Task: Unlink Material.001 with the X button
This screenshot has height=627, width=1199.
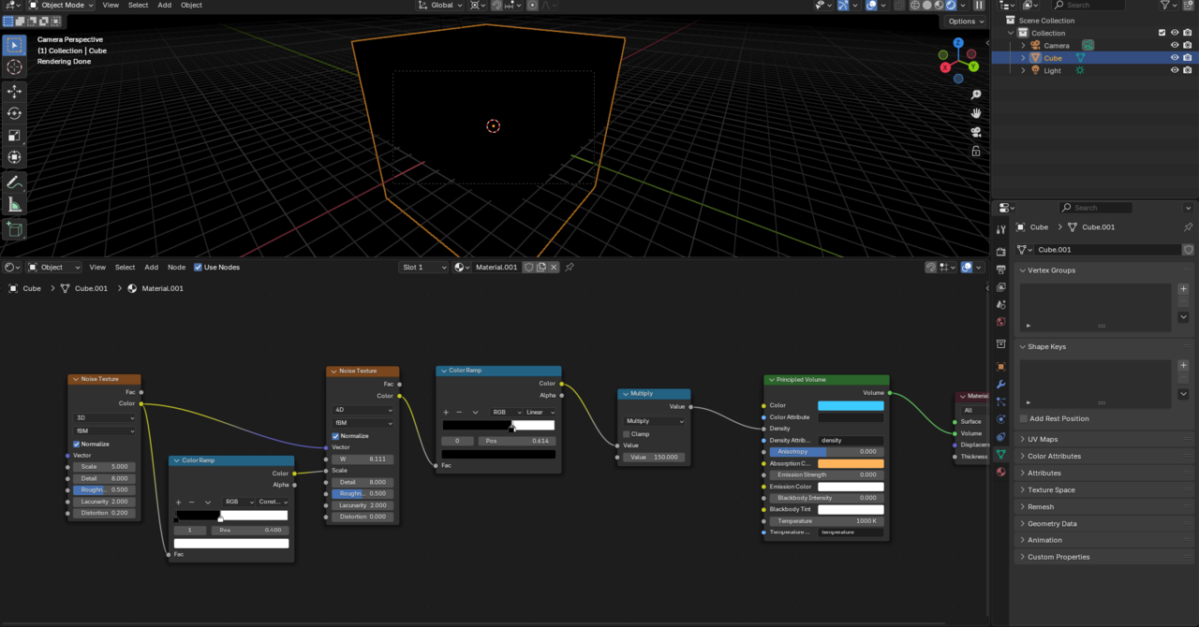Action: point(554,267)
